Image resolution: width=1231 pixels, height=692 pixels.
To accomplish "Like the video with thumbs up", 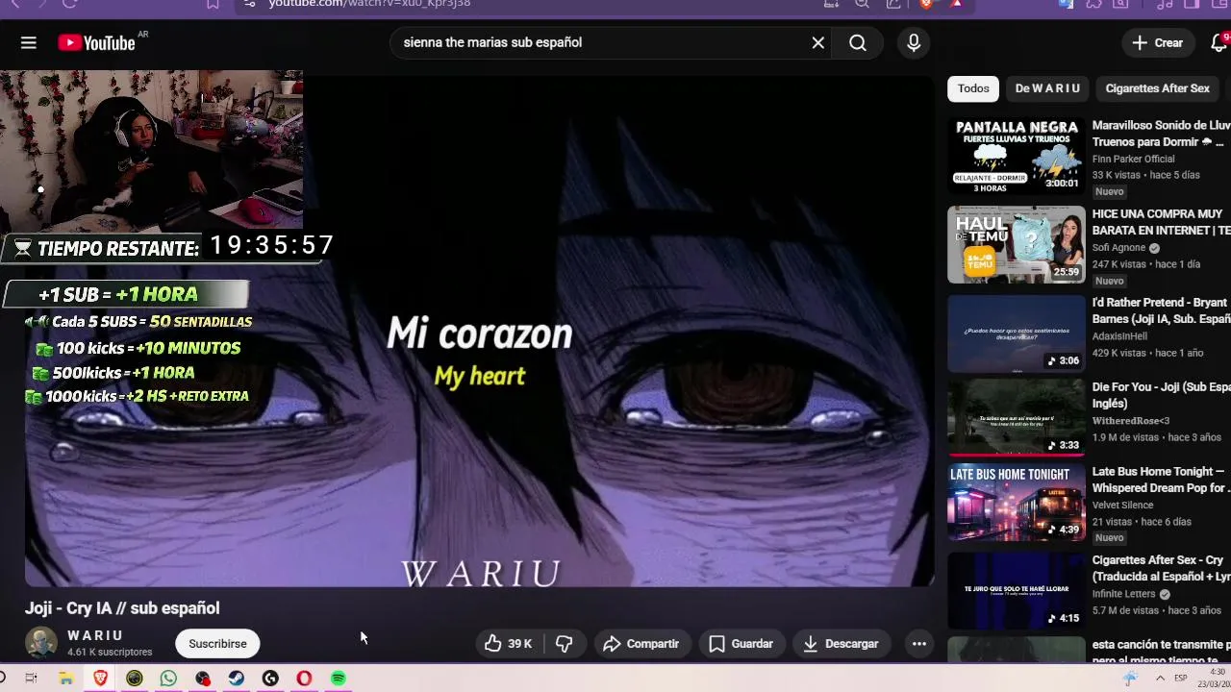I will (x=493, y=644).
